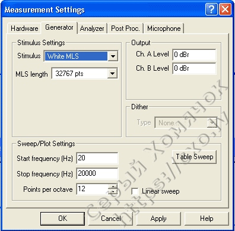Increase Points per octave with up arrow
235x231 pixels.
[113, 186]
